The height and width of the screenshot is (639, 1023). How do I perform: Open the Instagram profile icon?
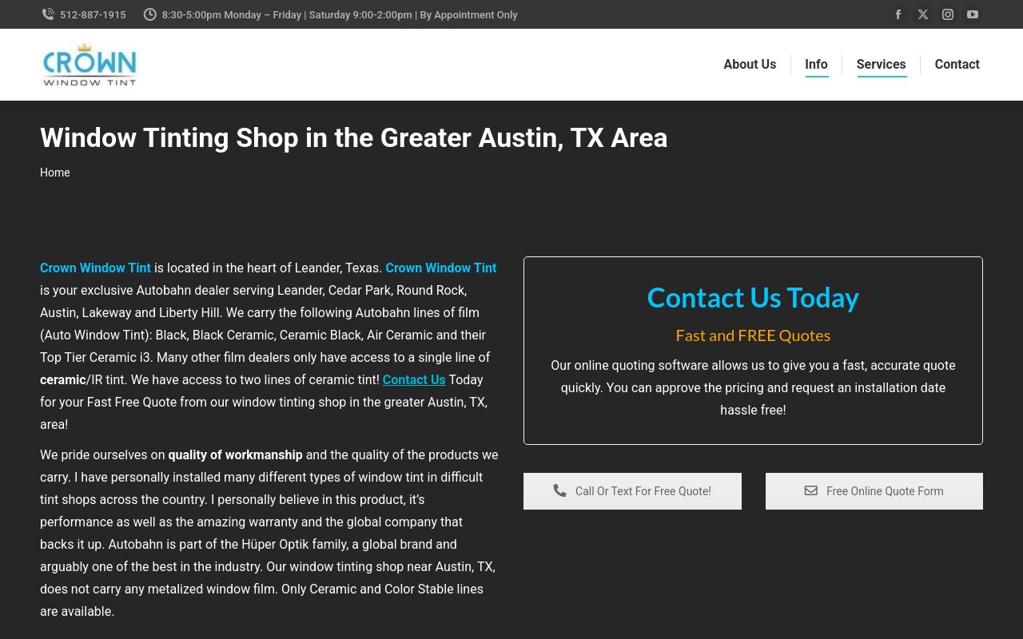[948, 14]
